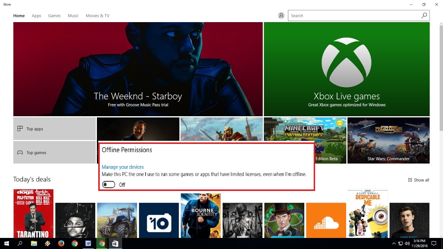Viewport: 443px width, 249px height.
Task: Open the Despicable Me movie deal
Action: pyautogui.click(x=368, y=213)
